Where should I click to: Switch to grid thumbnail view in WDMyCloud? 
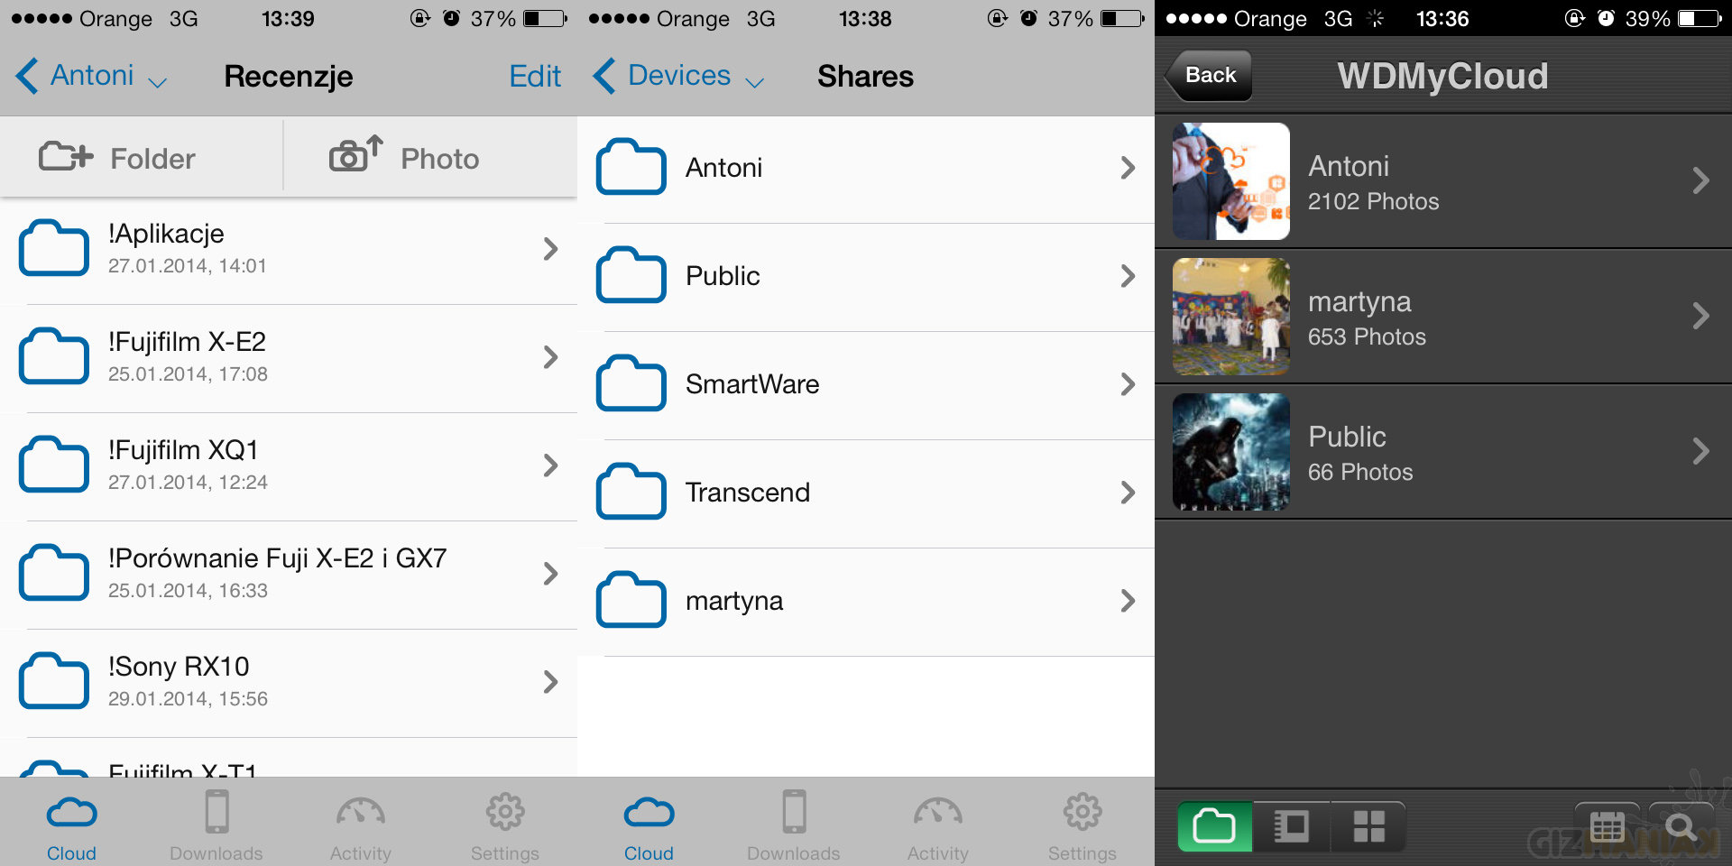pos(1368,826)
